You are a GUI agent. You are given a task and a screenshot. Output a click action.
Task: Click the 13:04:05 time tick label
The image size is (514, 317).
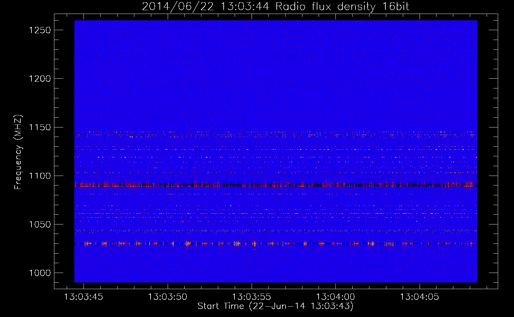[x=419, y=297]
